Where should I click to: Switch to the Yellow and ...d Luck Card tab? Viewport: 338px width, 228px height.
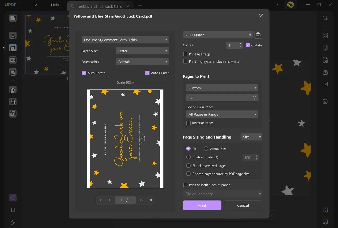100,6
